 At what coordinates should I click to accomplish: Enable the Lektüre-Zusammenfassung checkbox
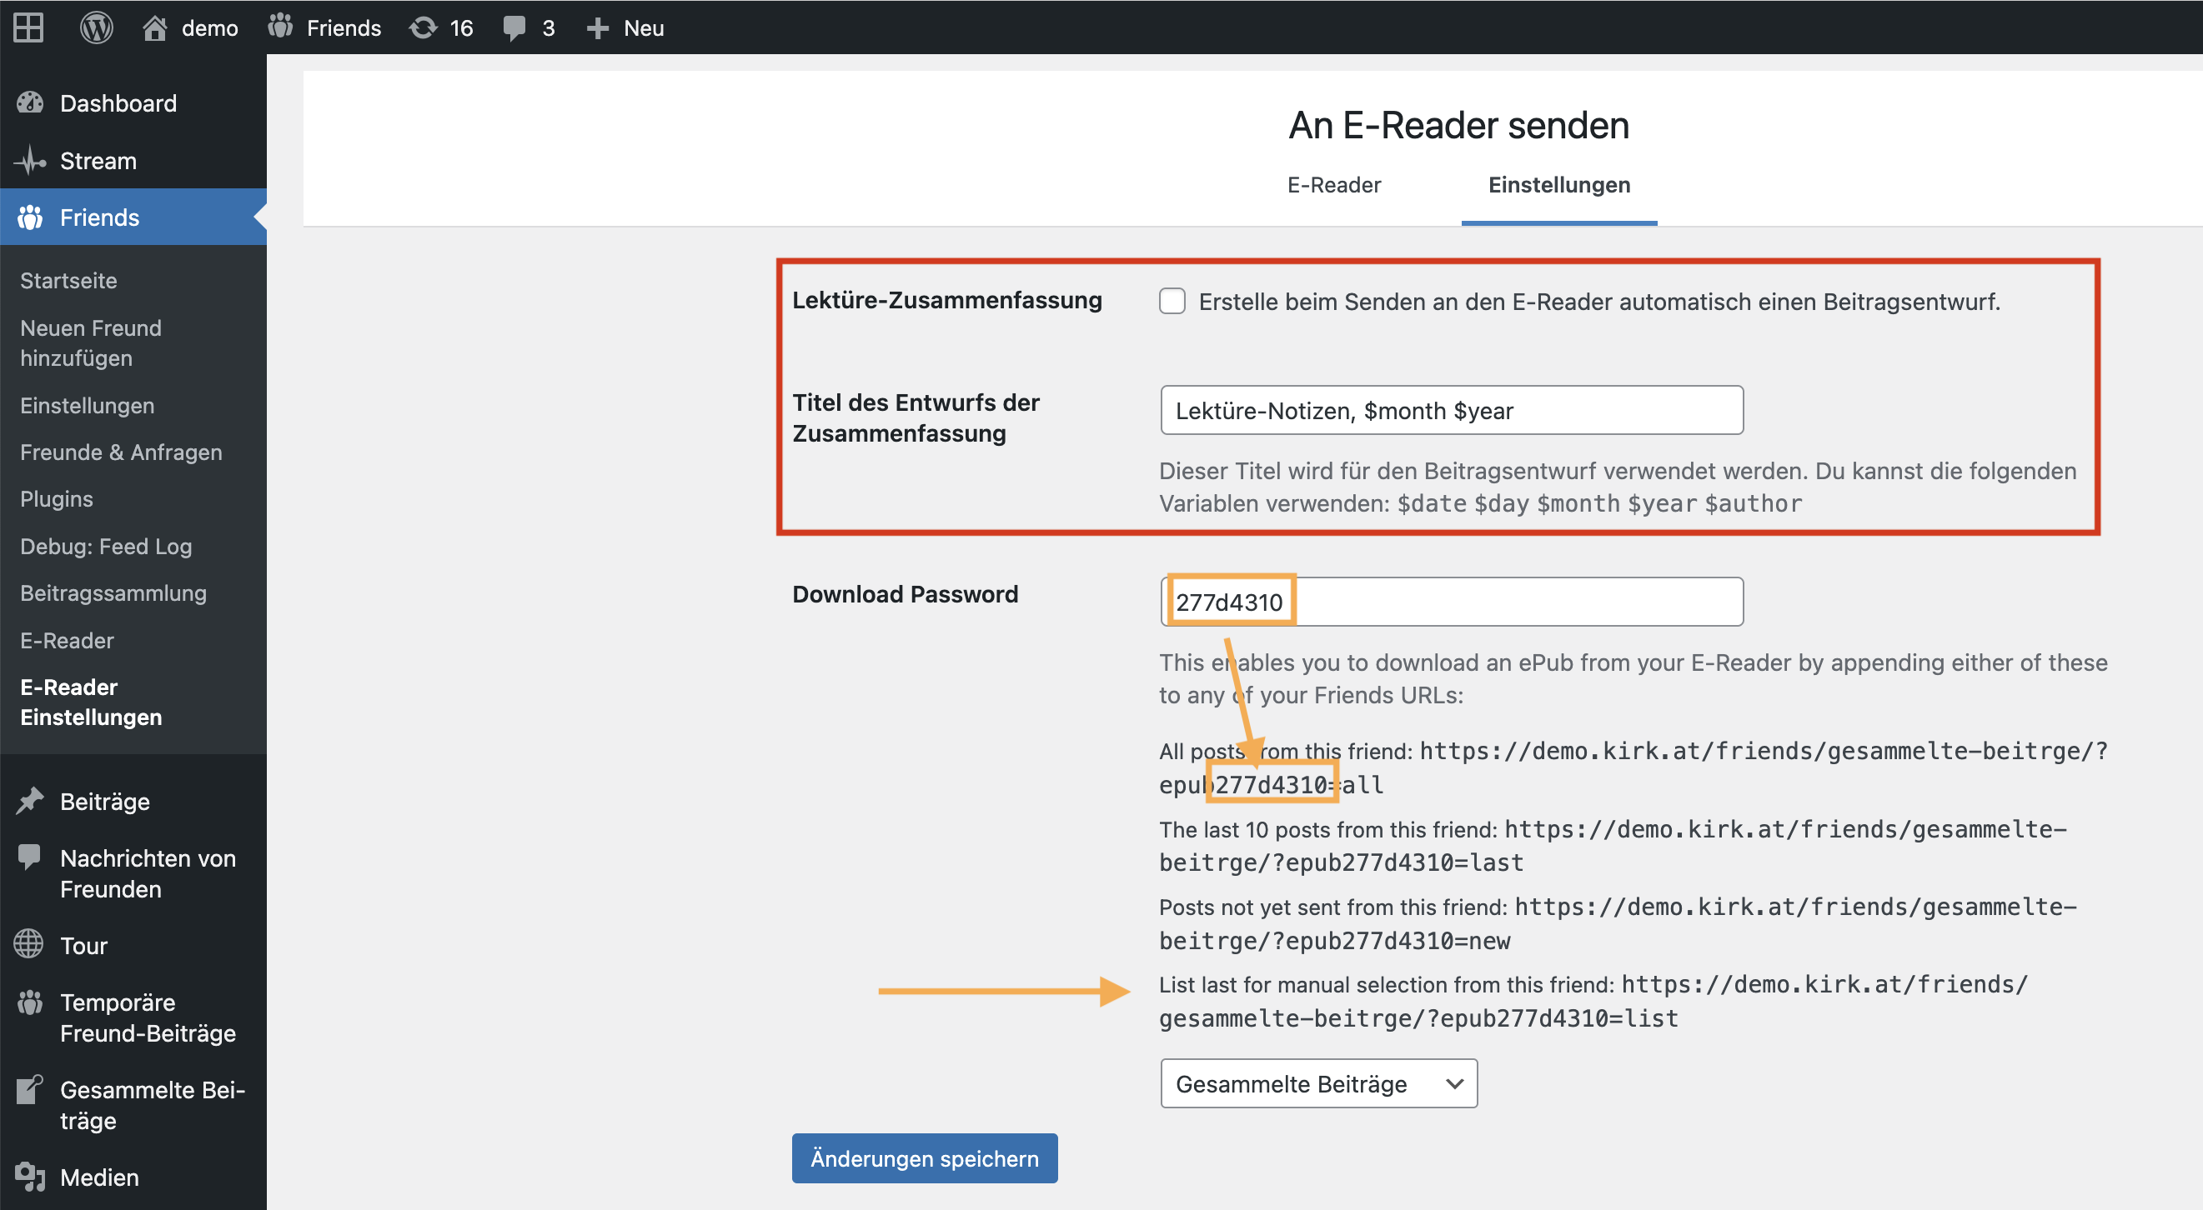coord(1172,301)
